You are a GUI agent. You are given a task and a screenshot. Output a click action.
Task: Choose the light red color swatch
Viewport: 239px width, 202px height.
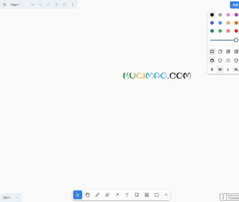point(228,31)
